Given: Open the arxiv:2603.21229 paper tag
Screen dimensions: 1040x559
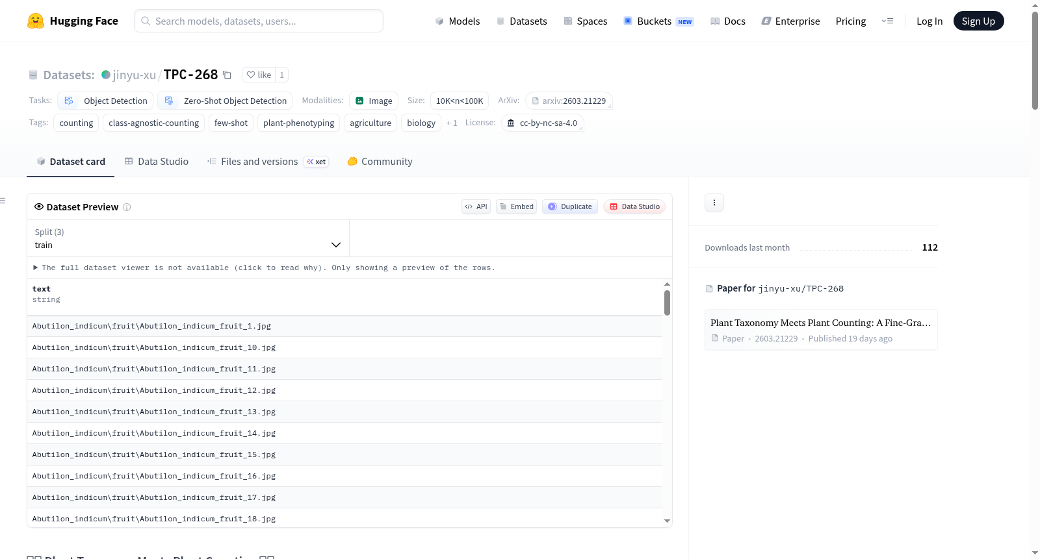Looking at the screenshot, I should coord(569,101).
